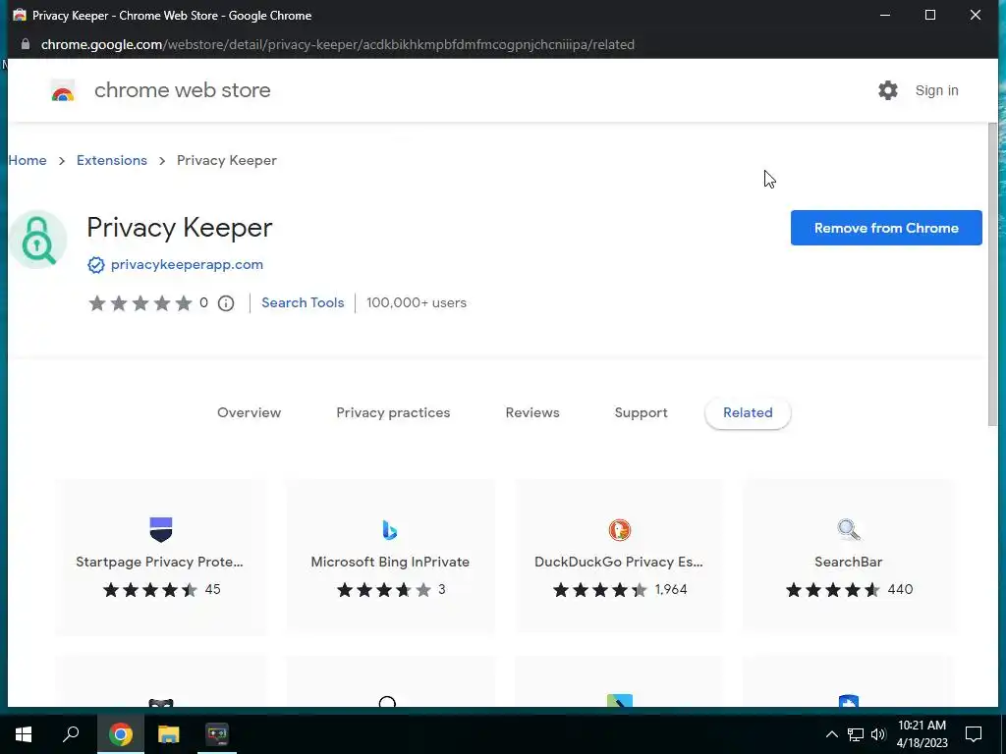Click the verified badge next to privacykeeperapp.com

click(95, 265)
